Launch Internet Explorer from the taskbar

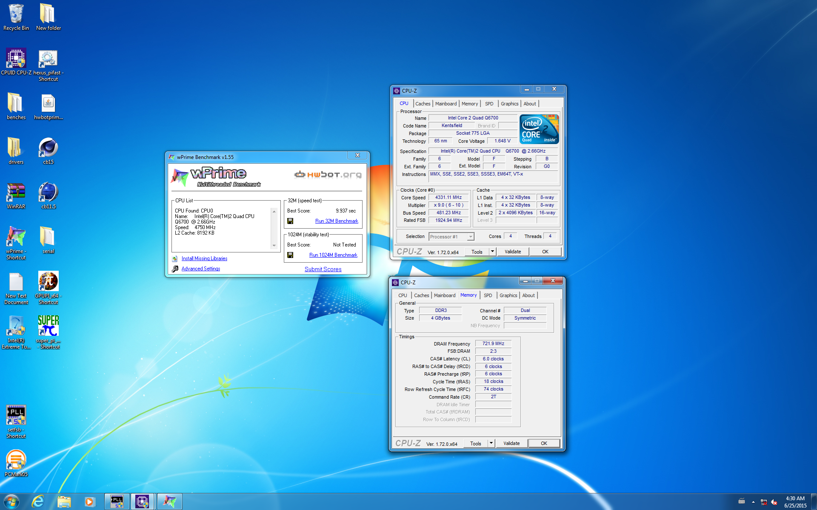[38, 501]
